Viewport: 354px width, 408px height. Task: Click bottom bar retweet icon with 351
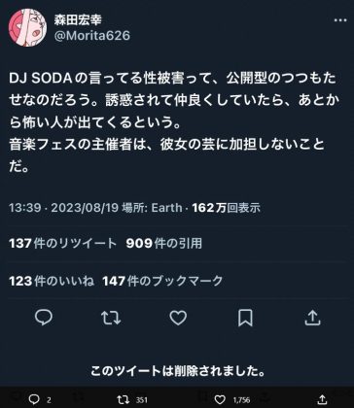coord(132,399)
